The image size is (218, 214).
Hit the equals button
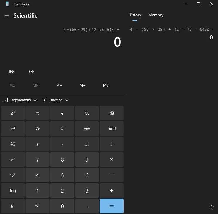pos(112,206)
